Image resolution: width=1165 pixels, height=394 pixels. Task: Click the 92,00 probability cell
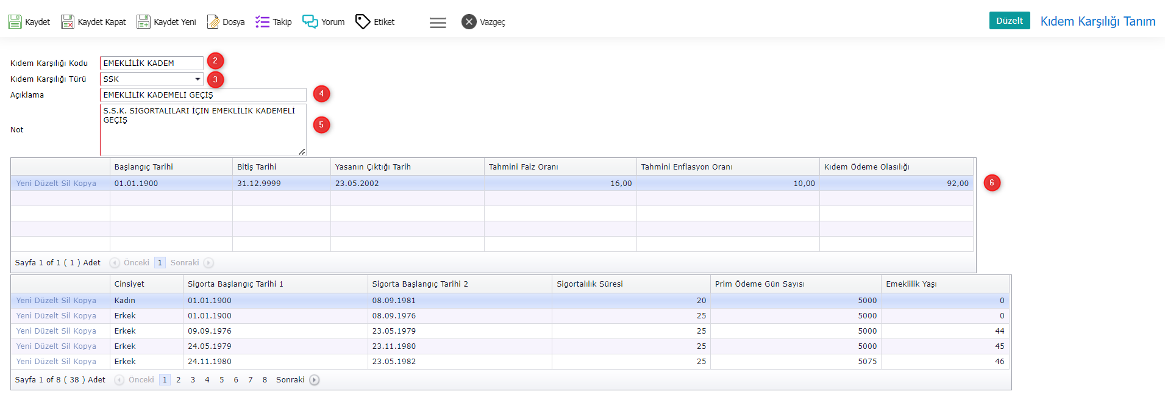coord(896,183)
